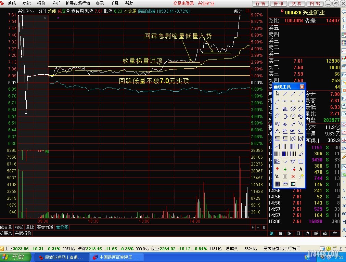The height and width of the screenshot is (262, 346).
Task: Switch to the 买卖力道 tab
Action: click(45, 227)
